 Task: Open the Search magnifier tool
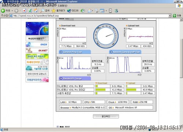(42, 11)
